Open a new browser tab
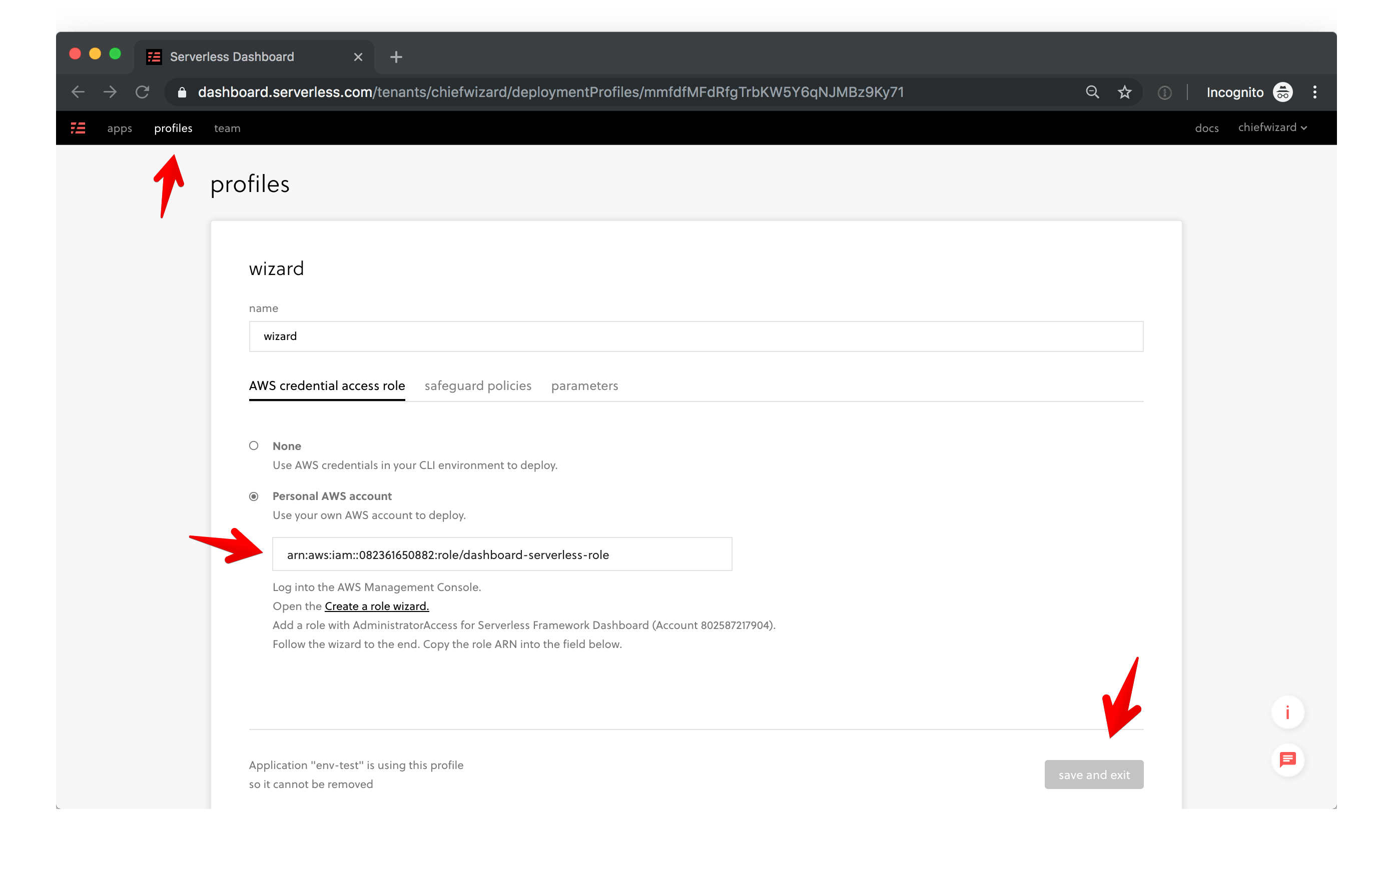1393x889 pixels. tap(396, 56)
